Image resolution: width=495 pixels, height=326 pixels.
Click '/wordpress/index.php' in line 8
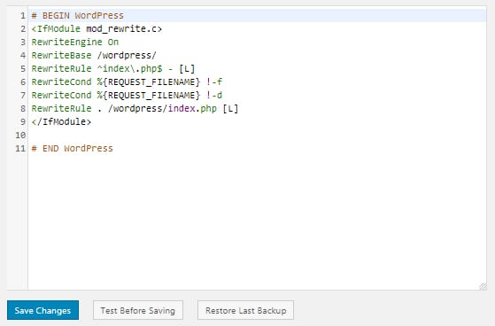pyautogui.click(x=162, y=108)
